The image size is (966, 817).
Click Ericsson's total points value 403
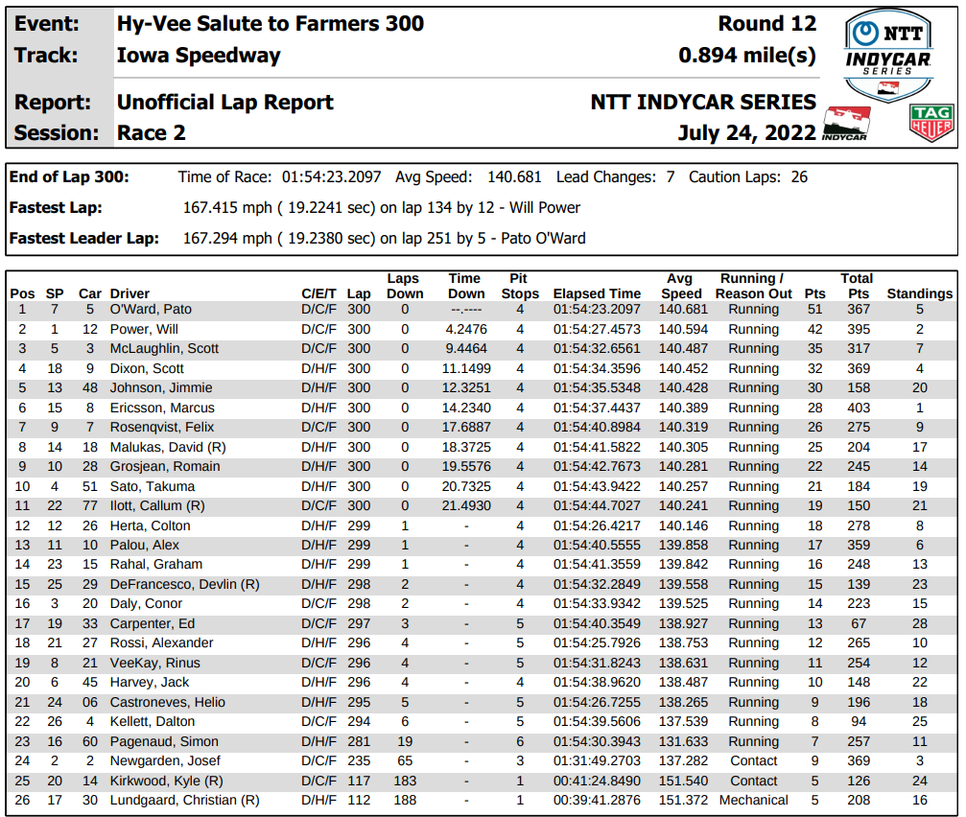(859, 408)
